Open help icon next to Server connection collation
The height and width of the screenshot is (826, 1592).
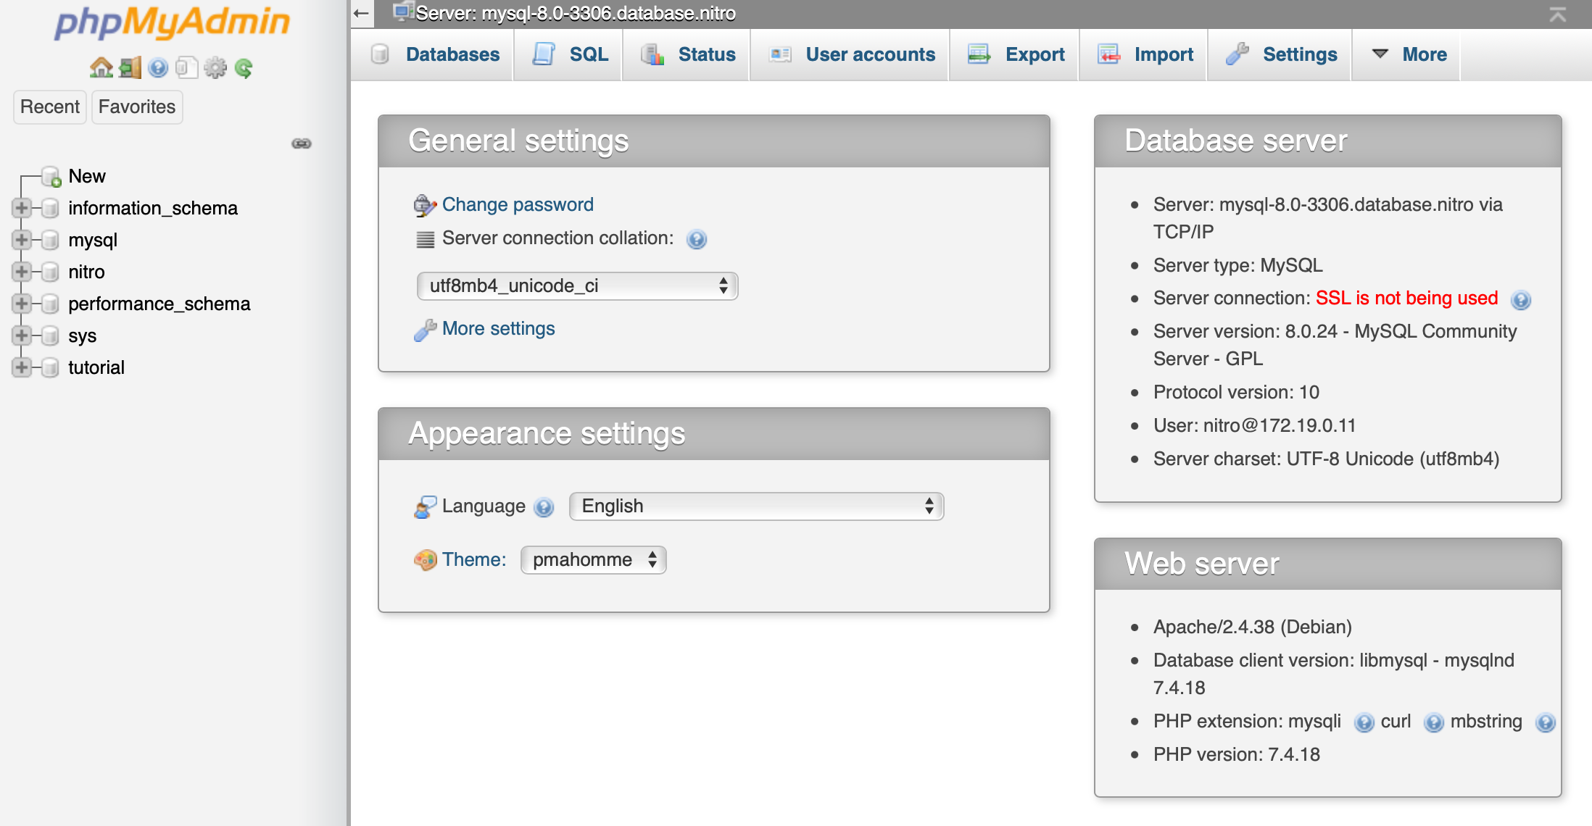(697, 239)
